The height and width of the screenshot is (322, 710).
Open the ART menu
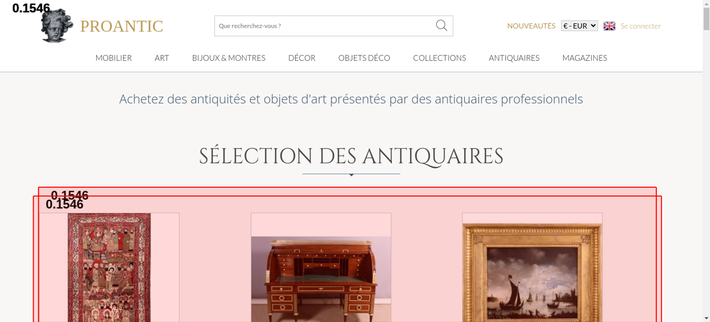(x=162, y=58)
